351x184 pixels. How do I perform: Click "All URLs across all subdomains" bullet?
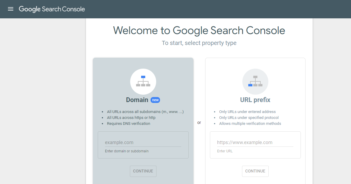pos(145,112)
